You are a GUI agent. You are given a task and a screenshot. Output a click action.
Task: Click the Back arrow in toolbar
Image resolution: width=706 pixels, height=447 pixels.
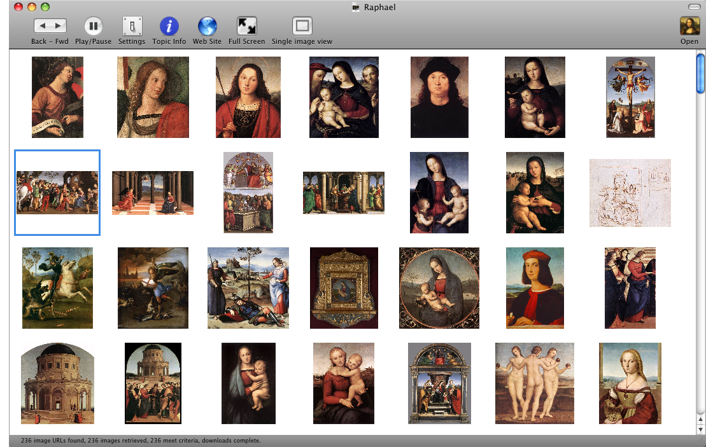(x=42, y=26)
